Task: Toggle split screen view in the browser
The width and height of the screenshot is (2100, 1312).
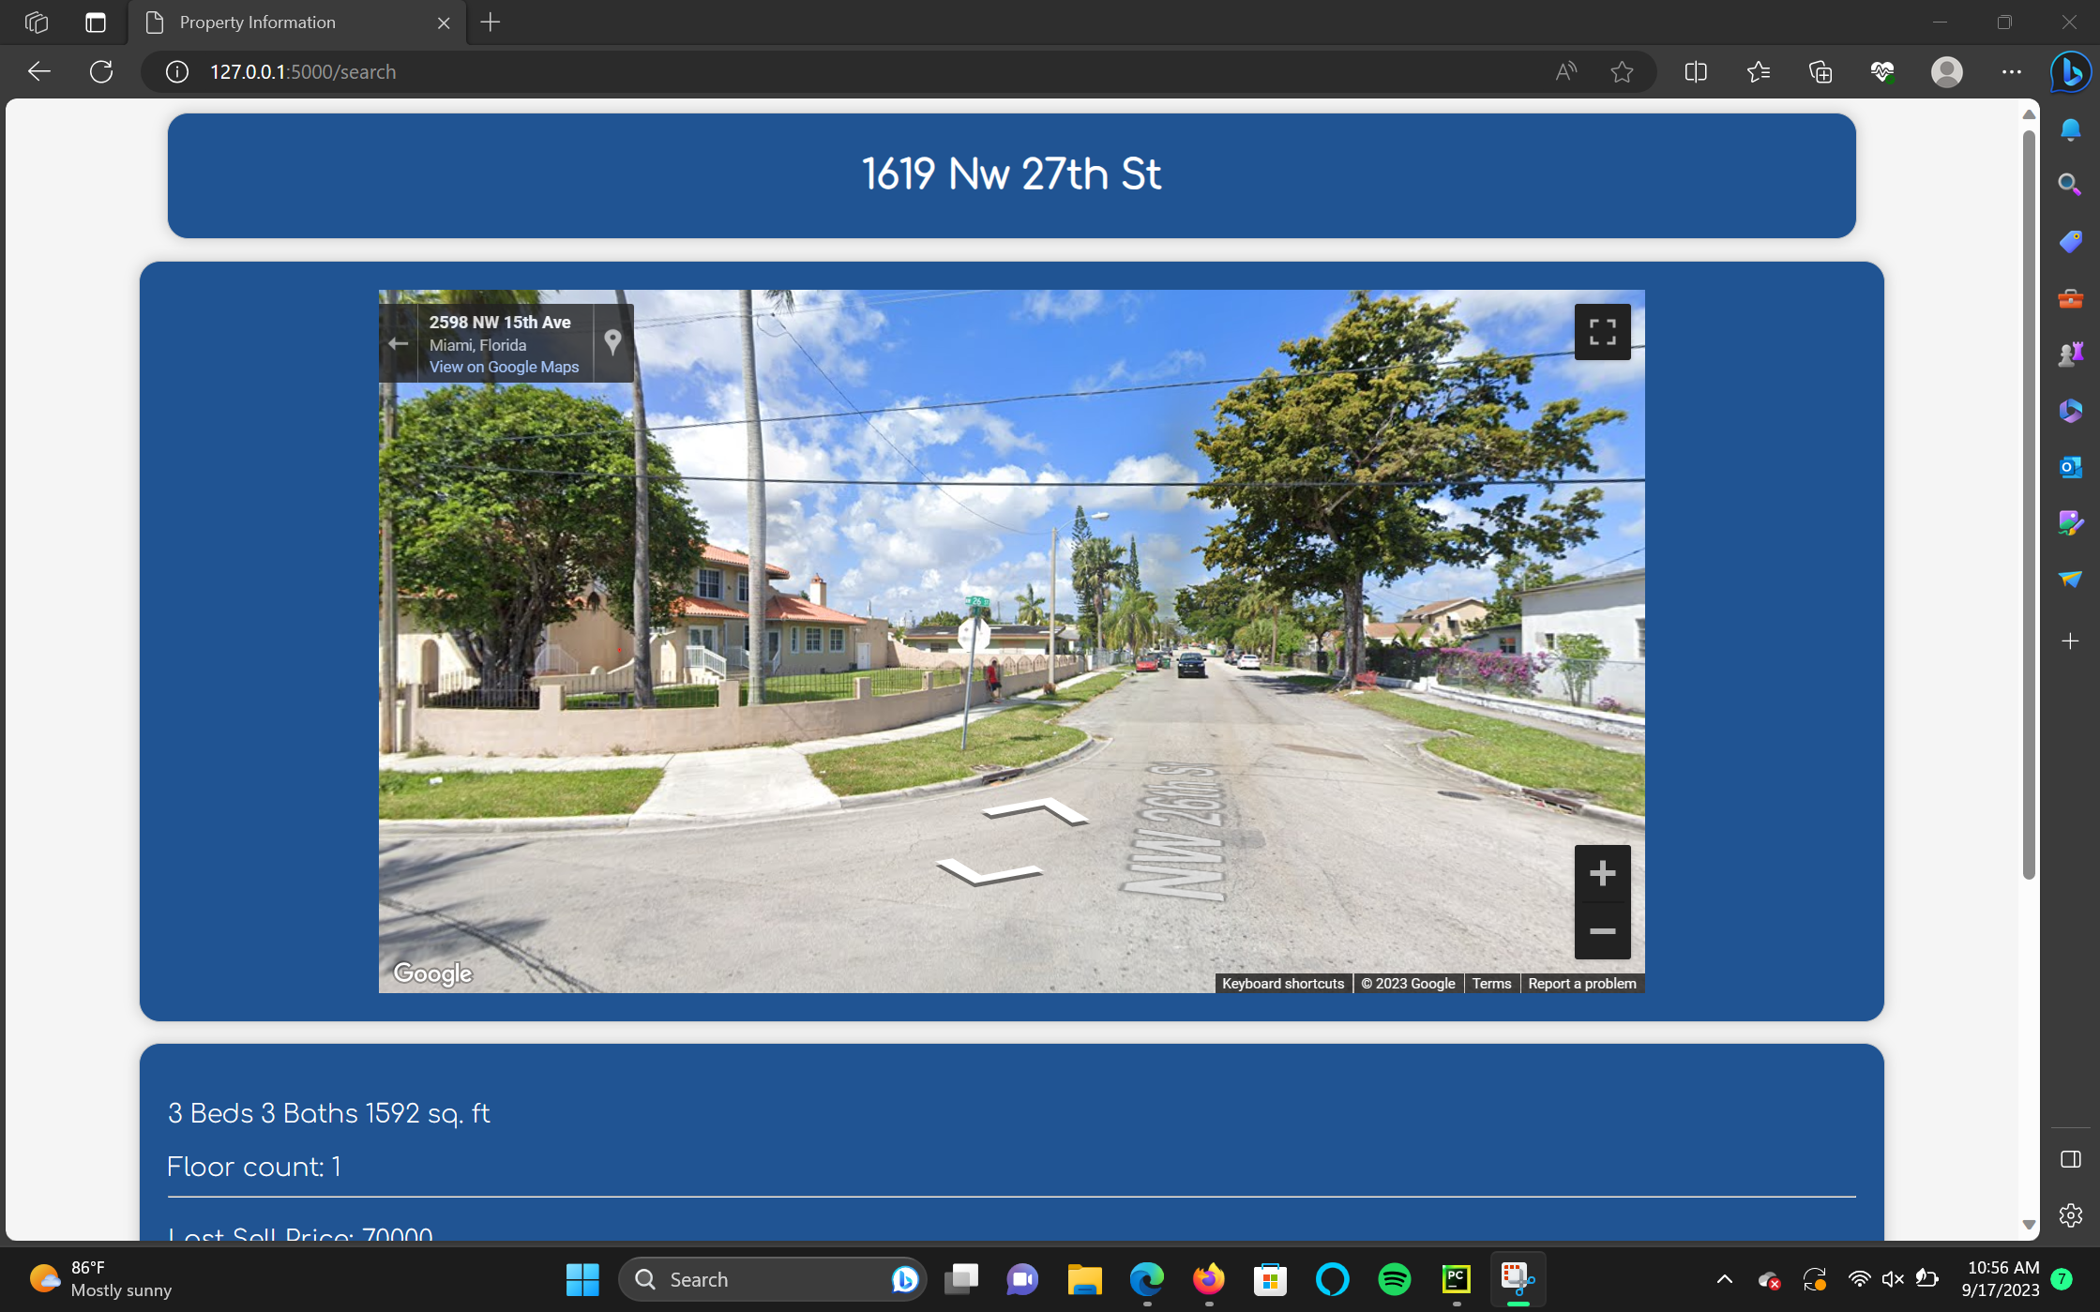Action: 1696,72
